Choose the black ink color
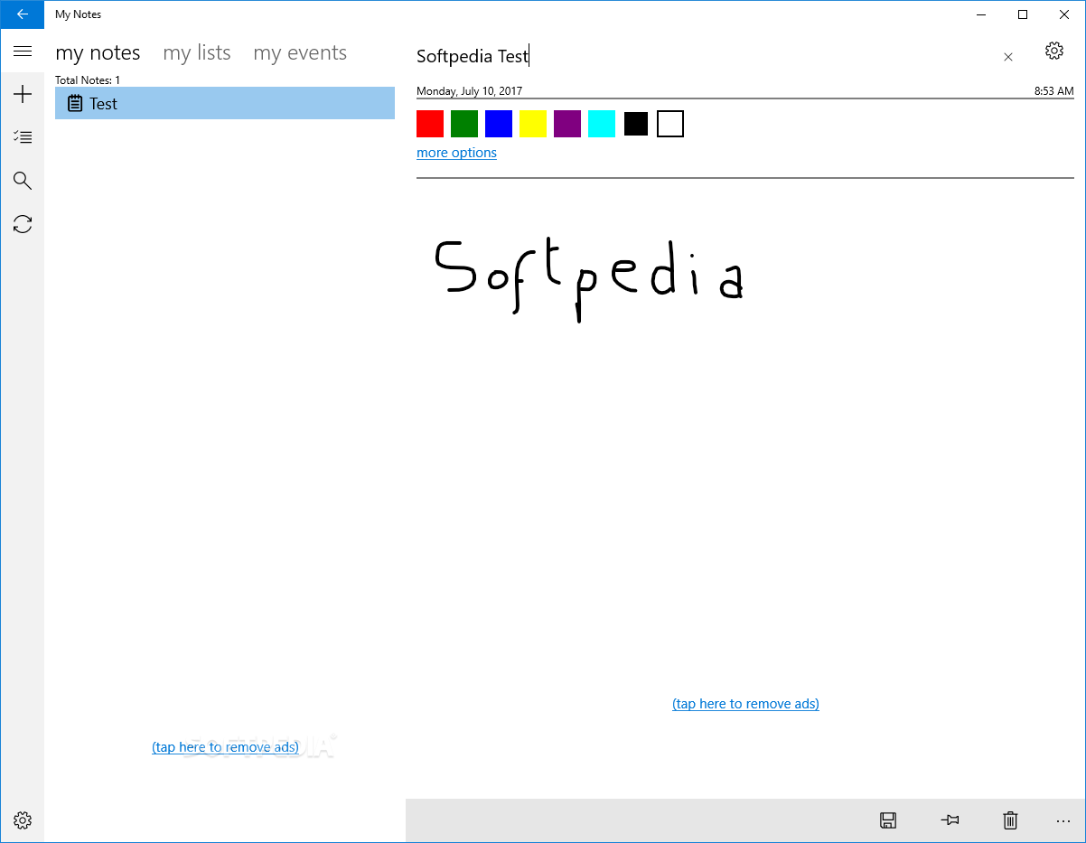The image size is (1086, 843). pyautogui.click(x=636, y=124)
